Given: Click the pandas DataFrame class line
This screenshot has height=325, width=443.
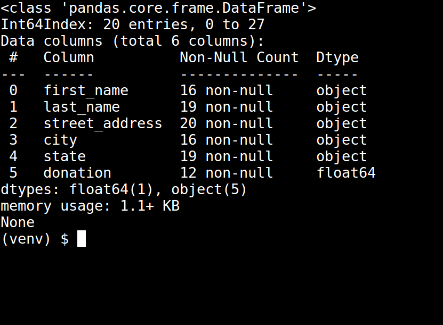Looking at the screenshot, I should (x=158, y=8).
